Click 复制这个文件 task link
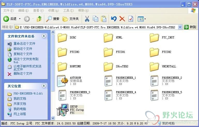 pos(23,54)
